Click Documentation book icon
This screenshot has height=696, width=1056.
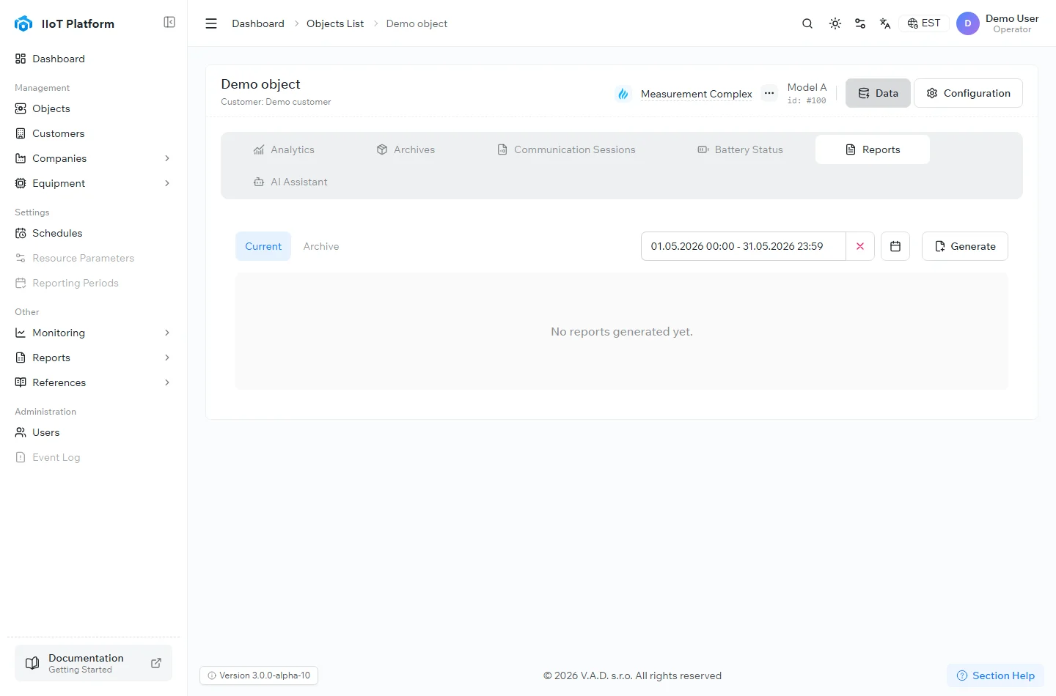point(32,663)
